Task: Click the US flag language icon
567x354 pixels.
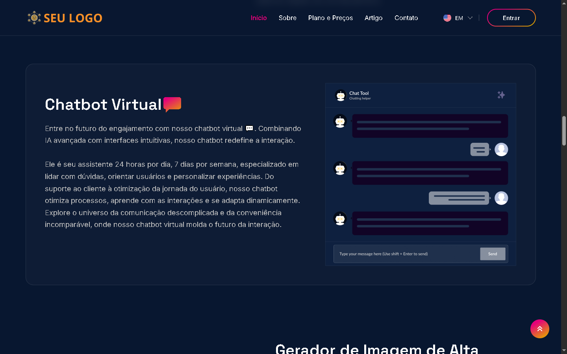Action: pos(447,18)
